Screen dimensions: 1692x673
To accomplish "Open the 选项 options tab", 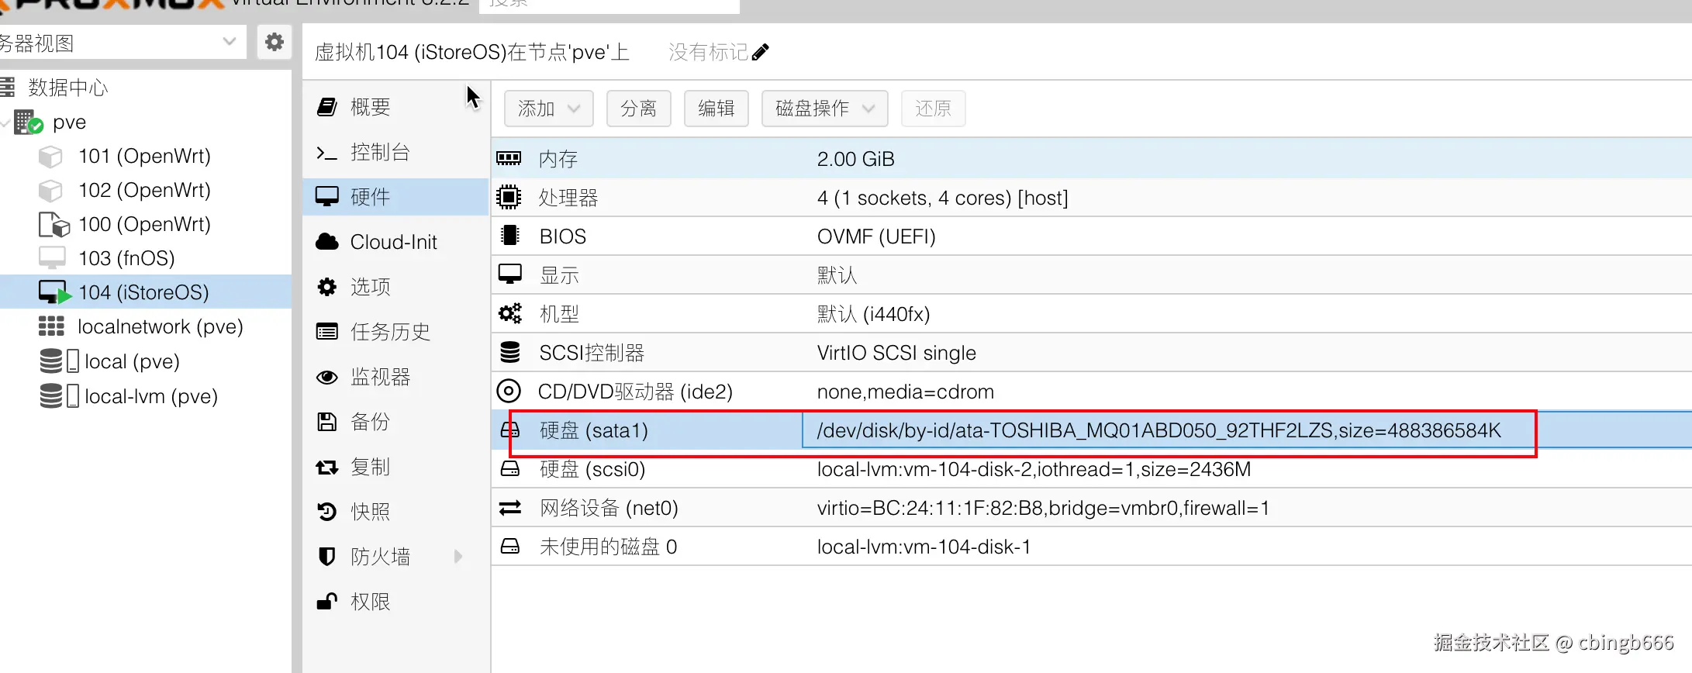I will [x=395, y=287].
